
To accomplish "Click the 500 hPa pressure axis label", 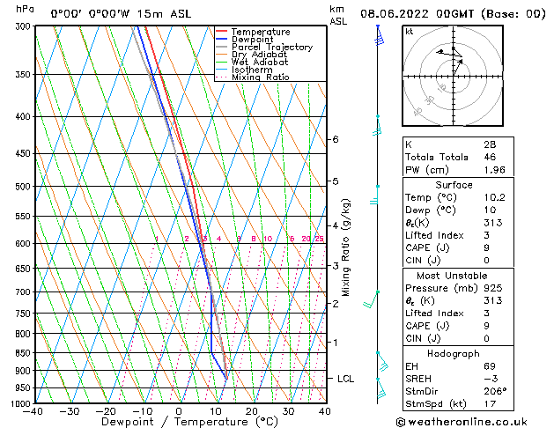I will pos(25,187).
